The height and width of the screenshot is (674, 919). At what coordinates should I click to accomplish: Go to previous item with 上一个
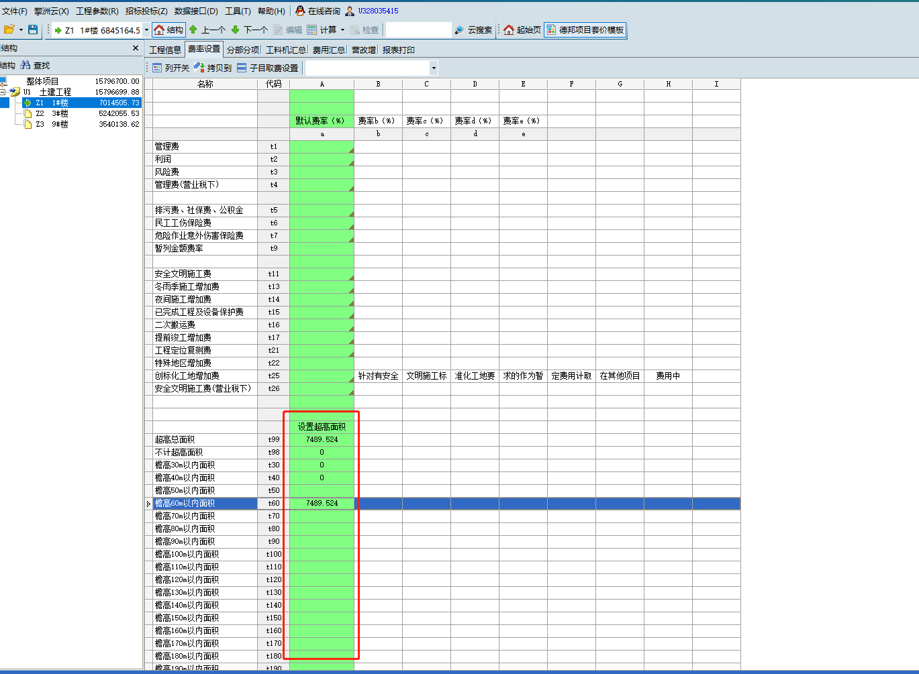point(207,30)
